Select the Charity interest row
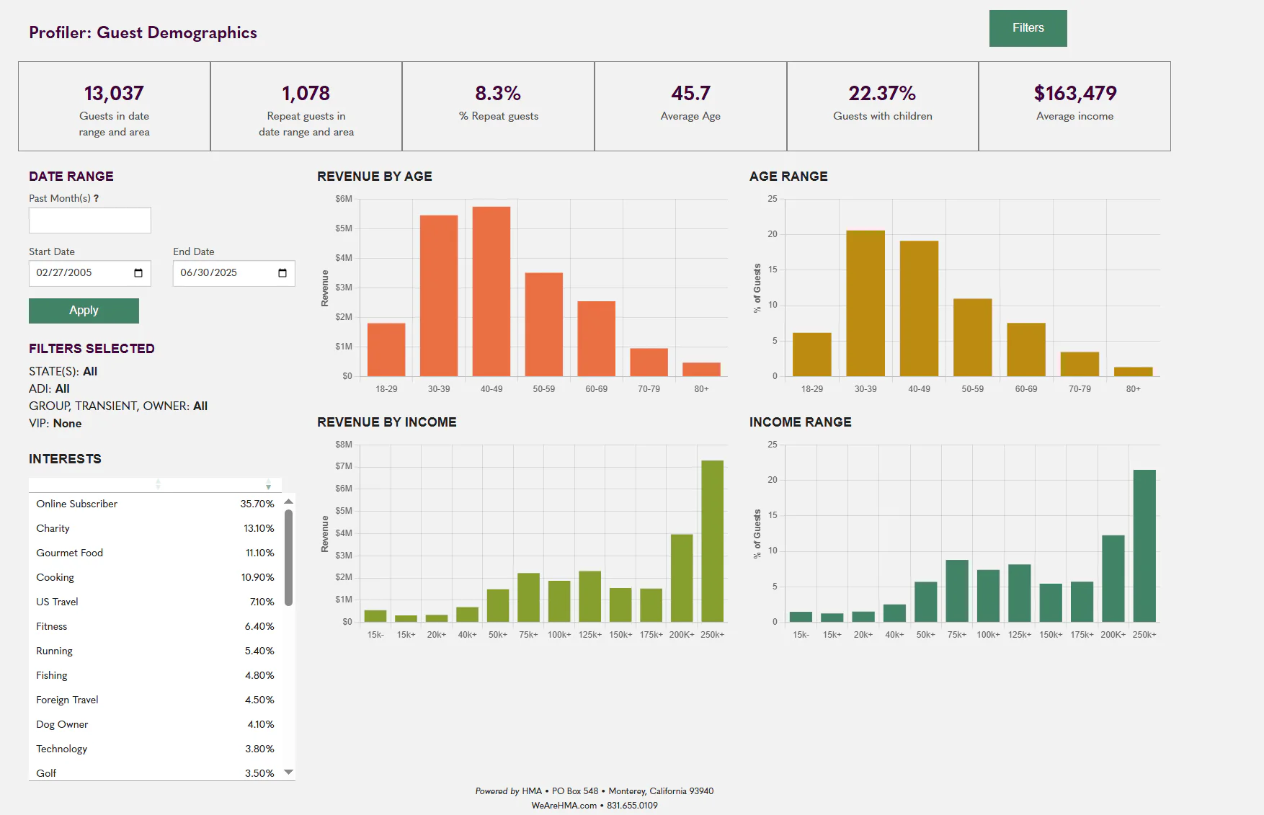 pyautogui.click(x=155, y=528)
